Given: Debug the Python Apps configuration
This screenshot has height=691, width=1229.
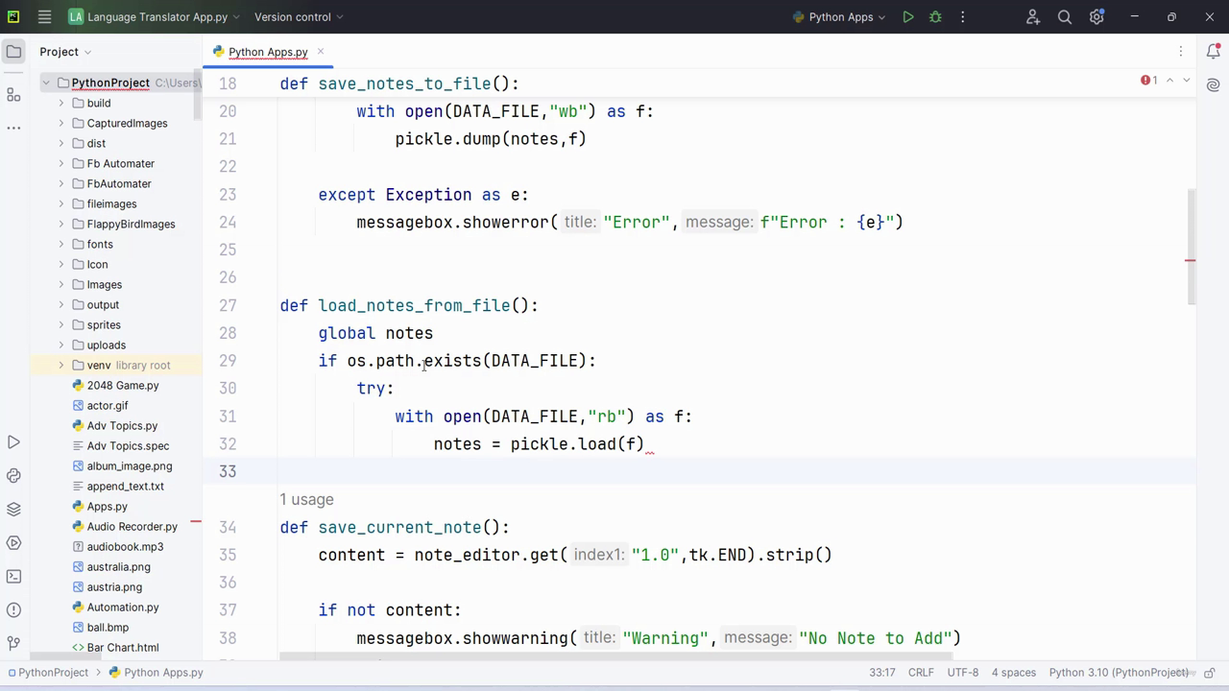Looking at the screenshot, I should [935, 17].
